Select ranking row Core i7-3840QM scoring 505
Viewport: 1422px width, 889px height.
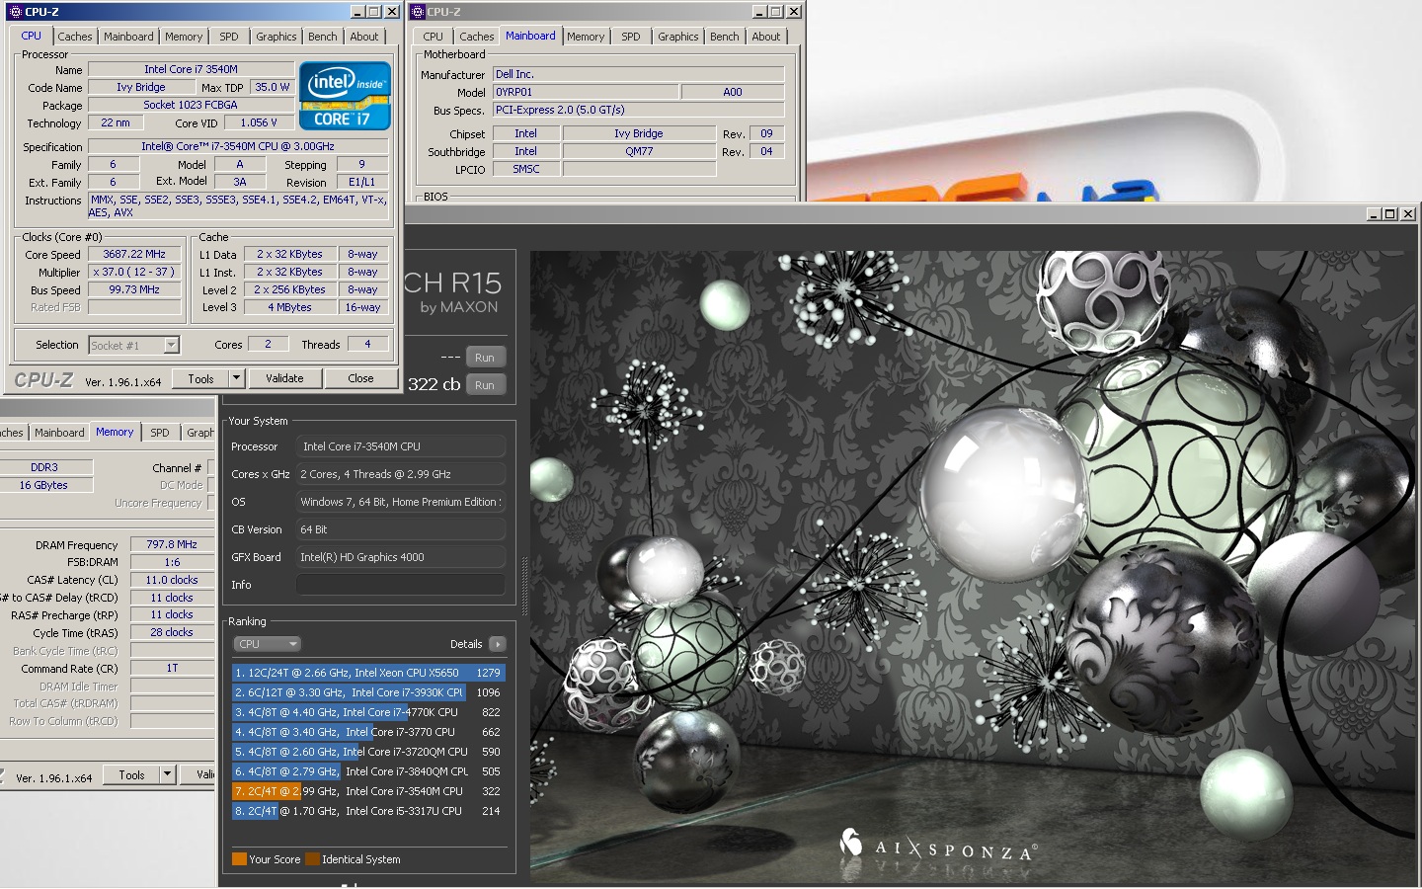click(369, 771)
